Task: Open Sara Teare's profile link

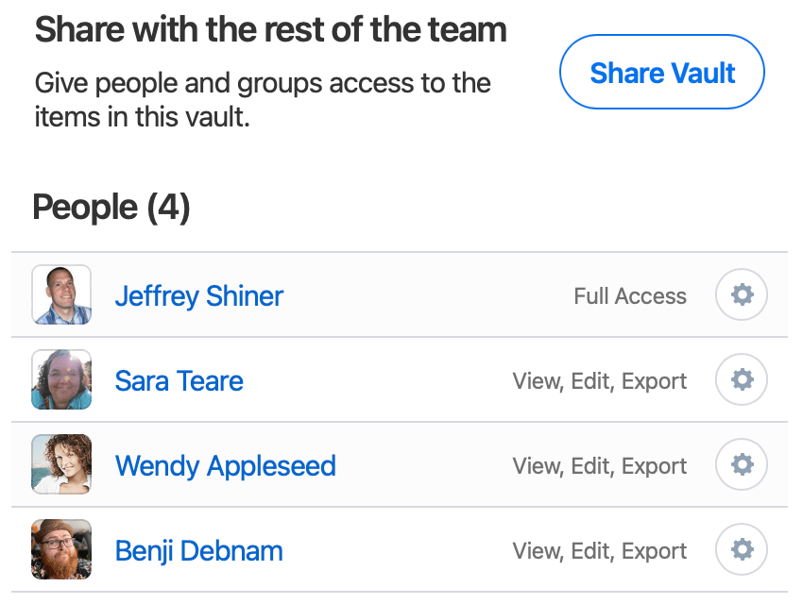Action: pyautogui.click(x=179, y=381)
